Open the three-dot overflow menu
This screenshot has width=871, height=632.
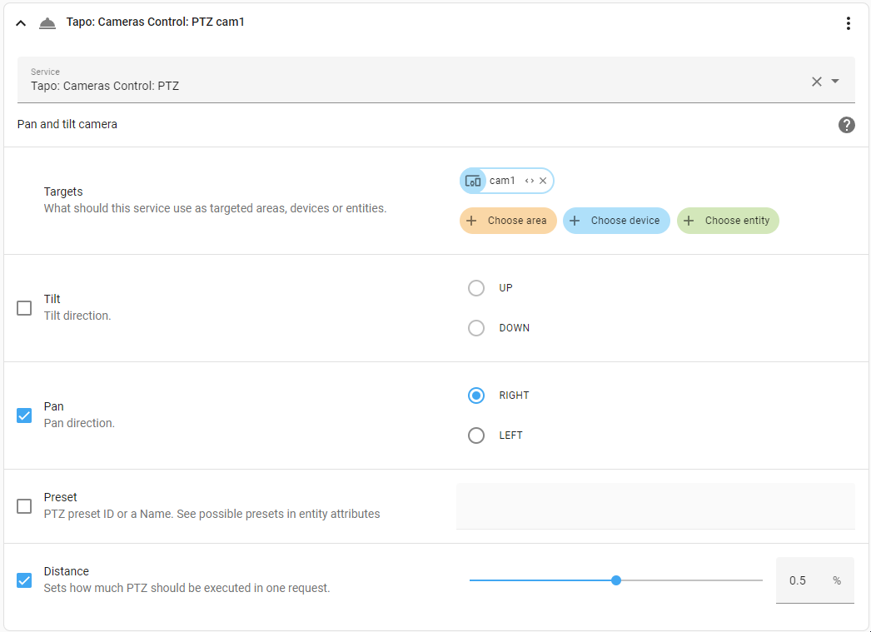click(x=848, y=23)
